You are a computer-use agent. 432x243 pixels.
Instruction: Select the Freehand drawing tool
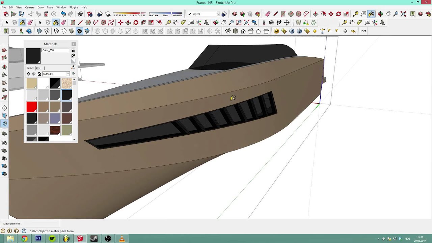[x=111, y=23]
